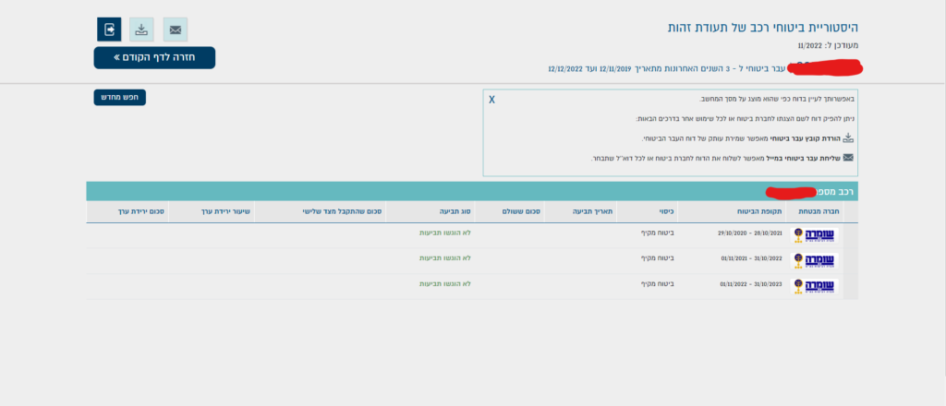Close the info box with X
This screenshot has height=406, width=946.
[x=491, y=99]
